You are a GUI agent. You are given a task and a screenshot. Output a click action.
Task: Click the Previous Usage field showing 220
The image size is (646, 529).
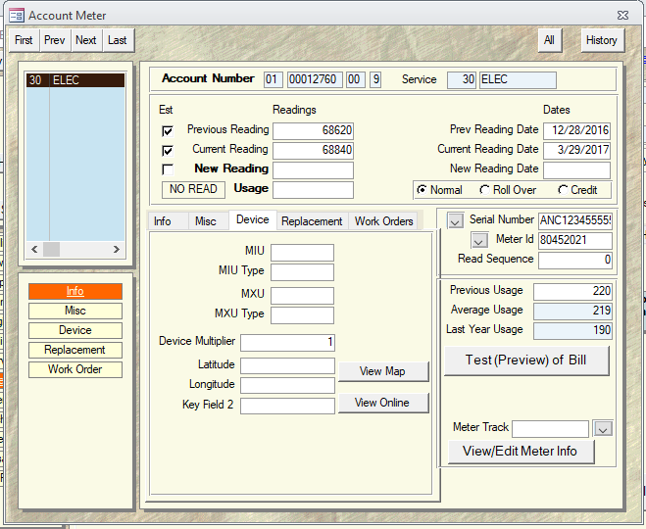pos(572,292)
